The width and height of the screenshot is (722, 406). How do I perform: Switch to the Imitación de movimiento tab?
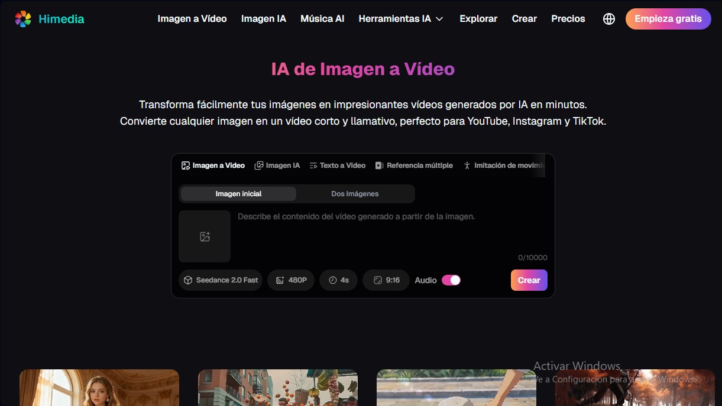(x=504, y=165)
